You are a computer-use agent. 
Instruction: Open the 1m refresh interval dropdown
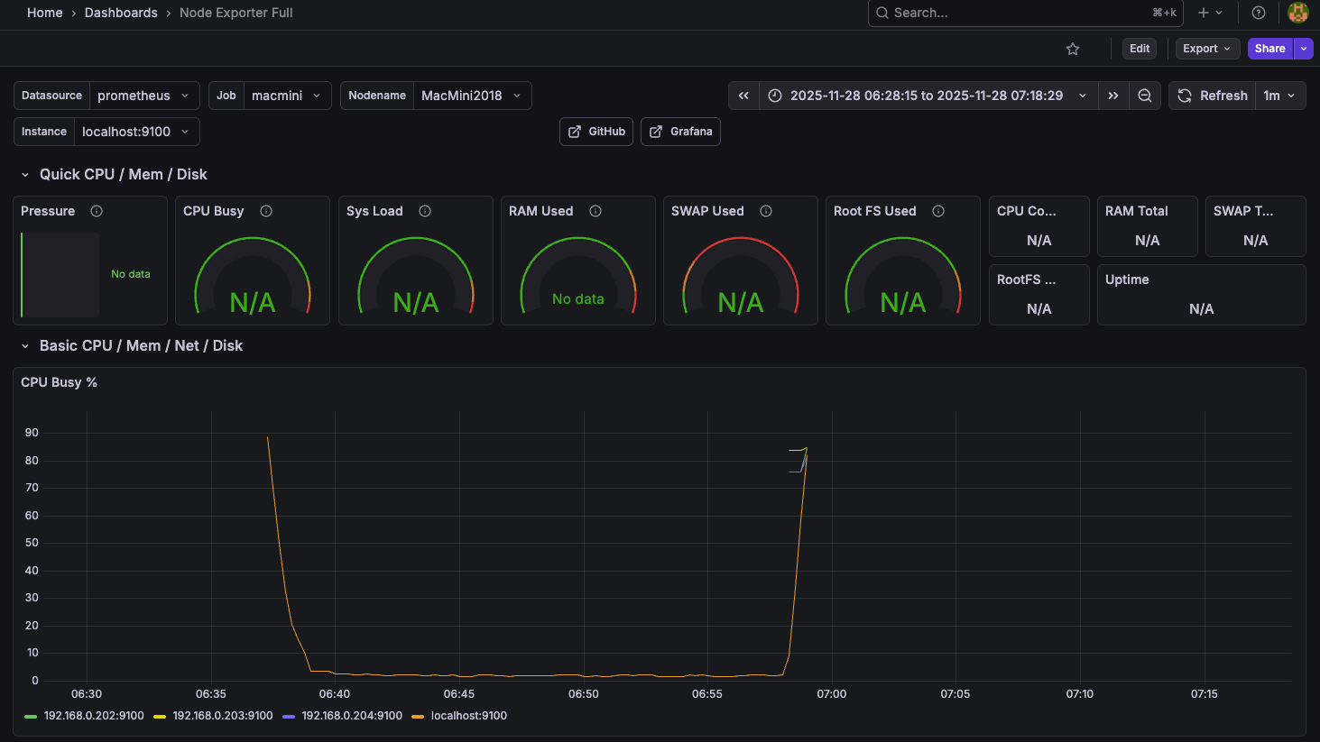pos(1280,96)
